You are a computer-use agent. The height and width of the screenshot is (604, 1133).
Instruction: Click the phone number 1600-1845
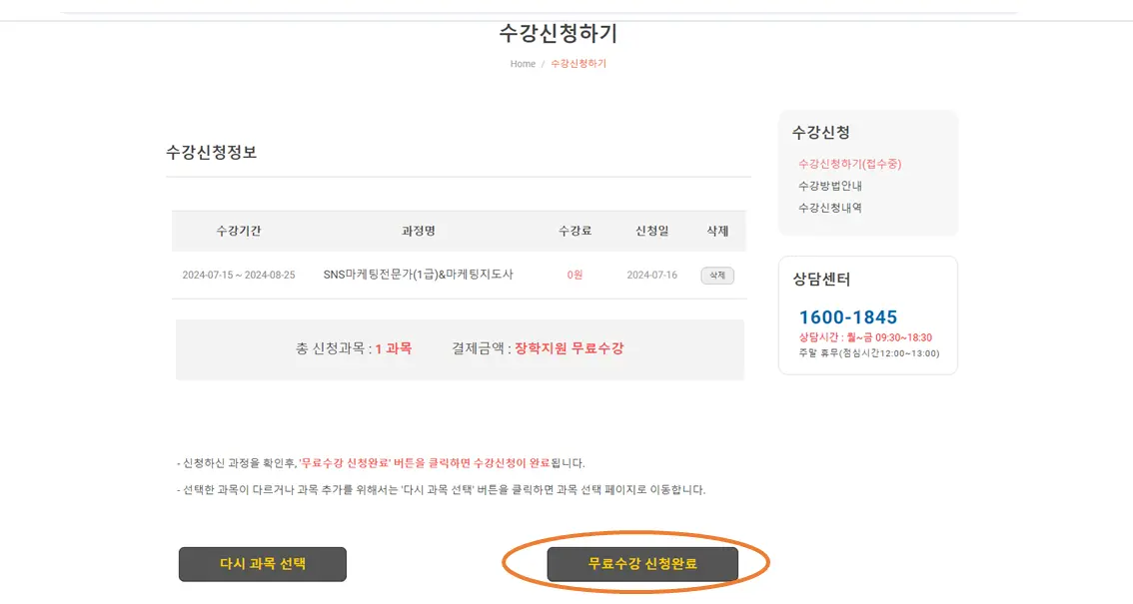[847, 316]
